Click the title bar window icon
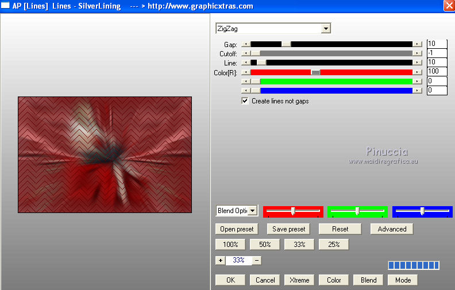455x290 pixels. (x=5, y=6)
